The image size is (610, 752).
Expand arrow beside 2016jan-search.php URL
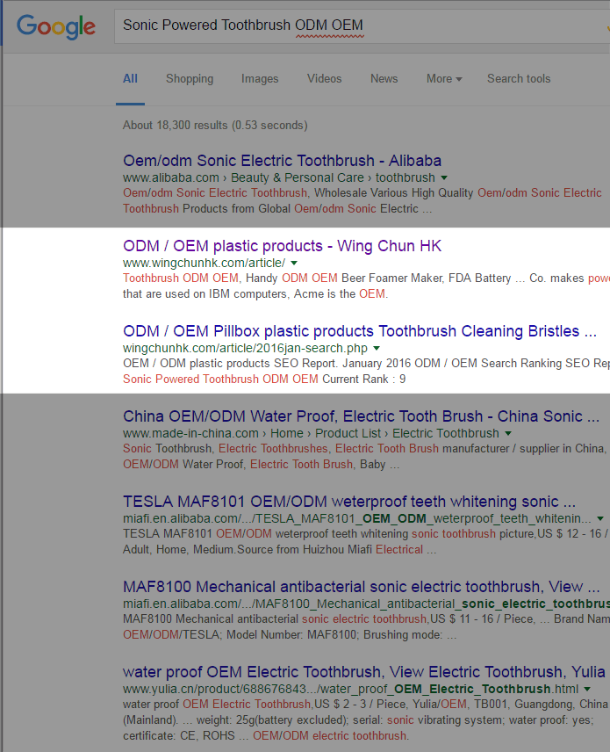pos(377,348)
